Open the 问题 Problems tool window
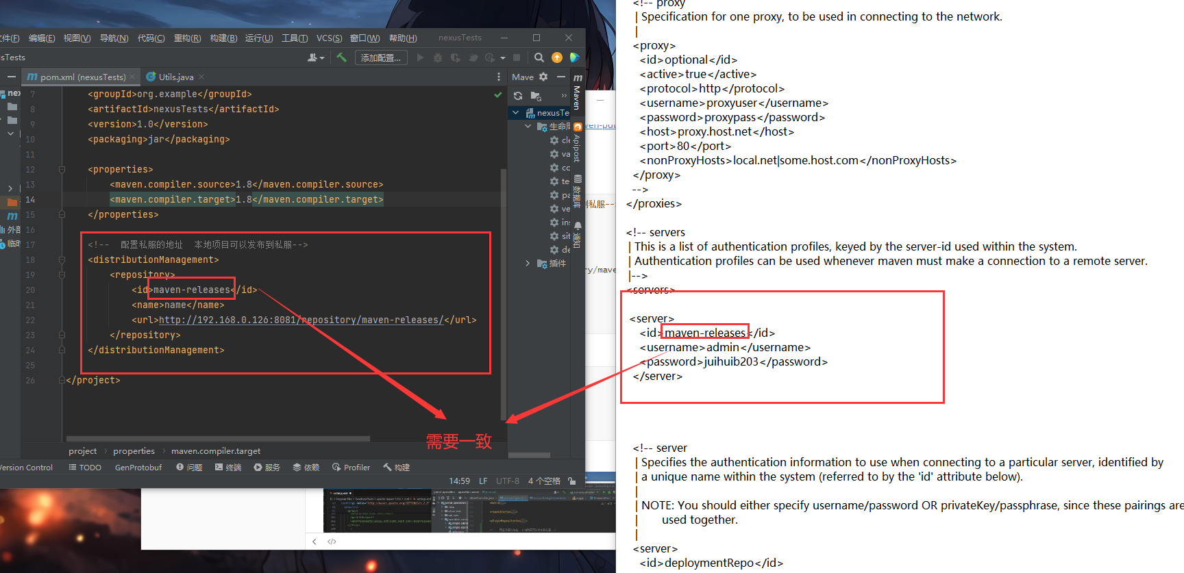The width and height of the screenshot is (1184, 573). click(x=189, y=468)
